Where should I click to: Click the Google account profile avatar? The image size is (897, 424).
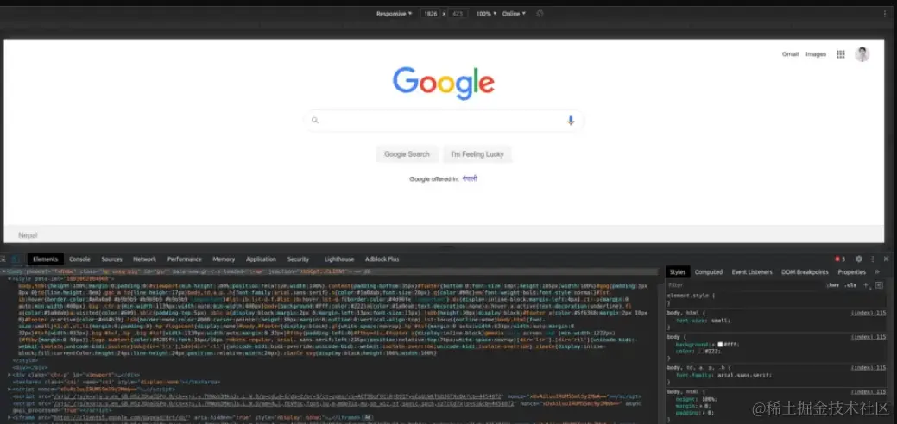(x=862, y=54)
